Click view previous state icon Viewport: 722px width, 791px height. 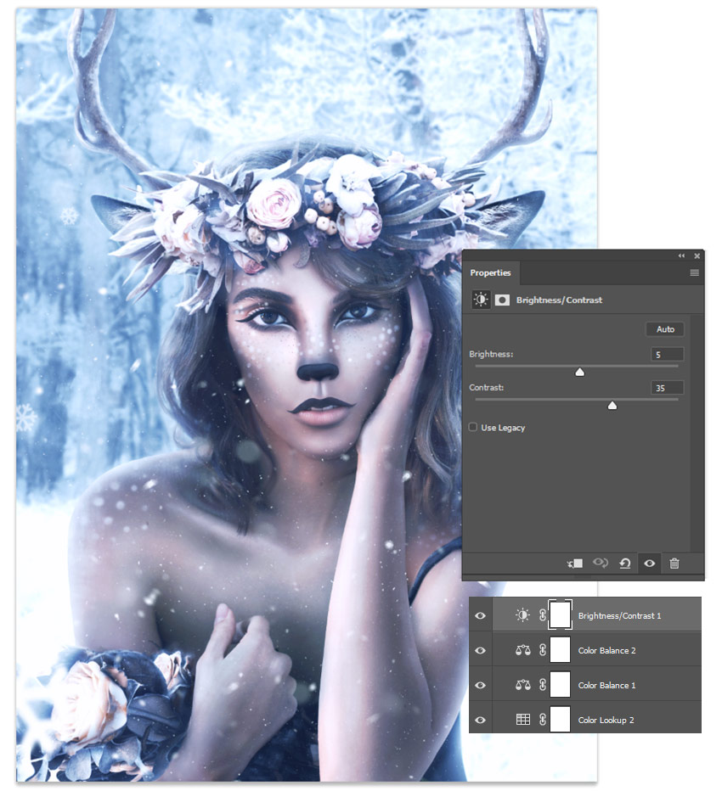pos(601,563)
